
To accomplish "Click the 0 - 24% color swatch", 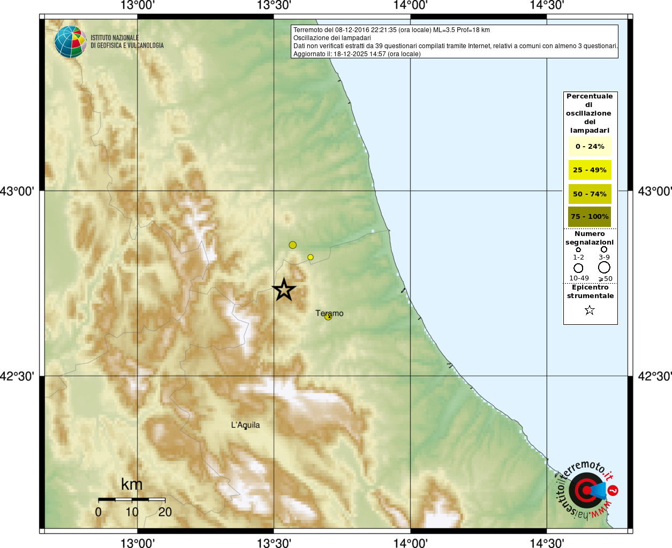I will tap(590, 147).
